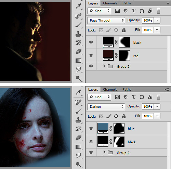Pick the Gradient tool in lower toolbar
This screenshot has height=169, width=171.
pyautogui.click(x=78, y=147)
